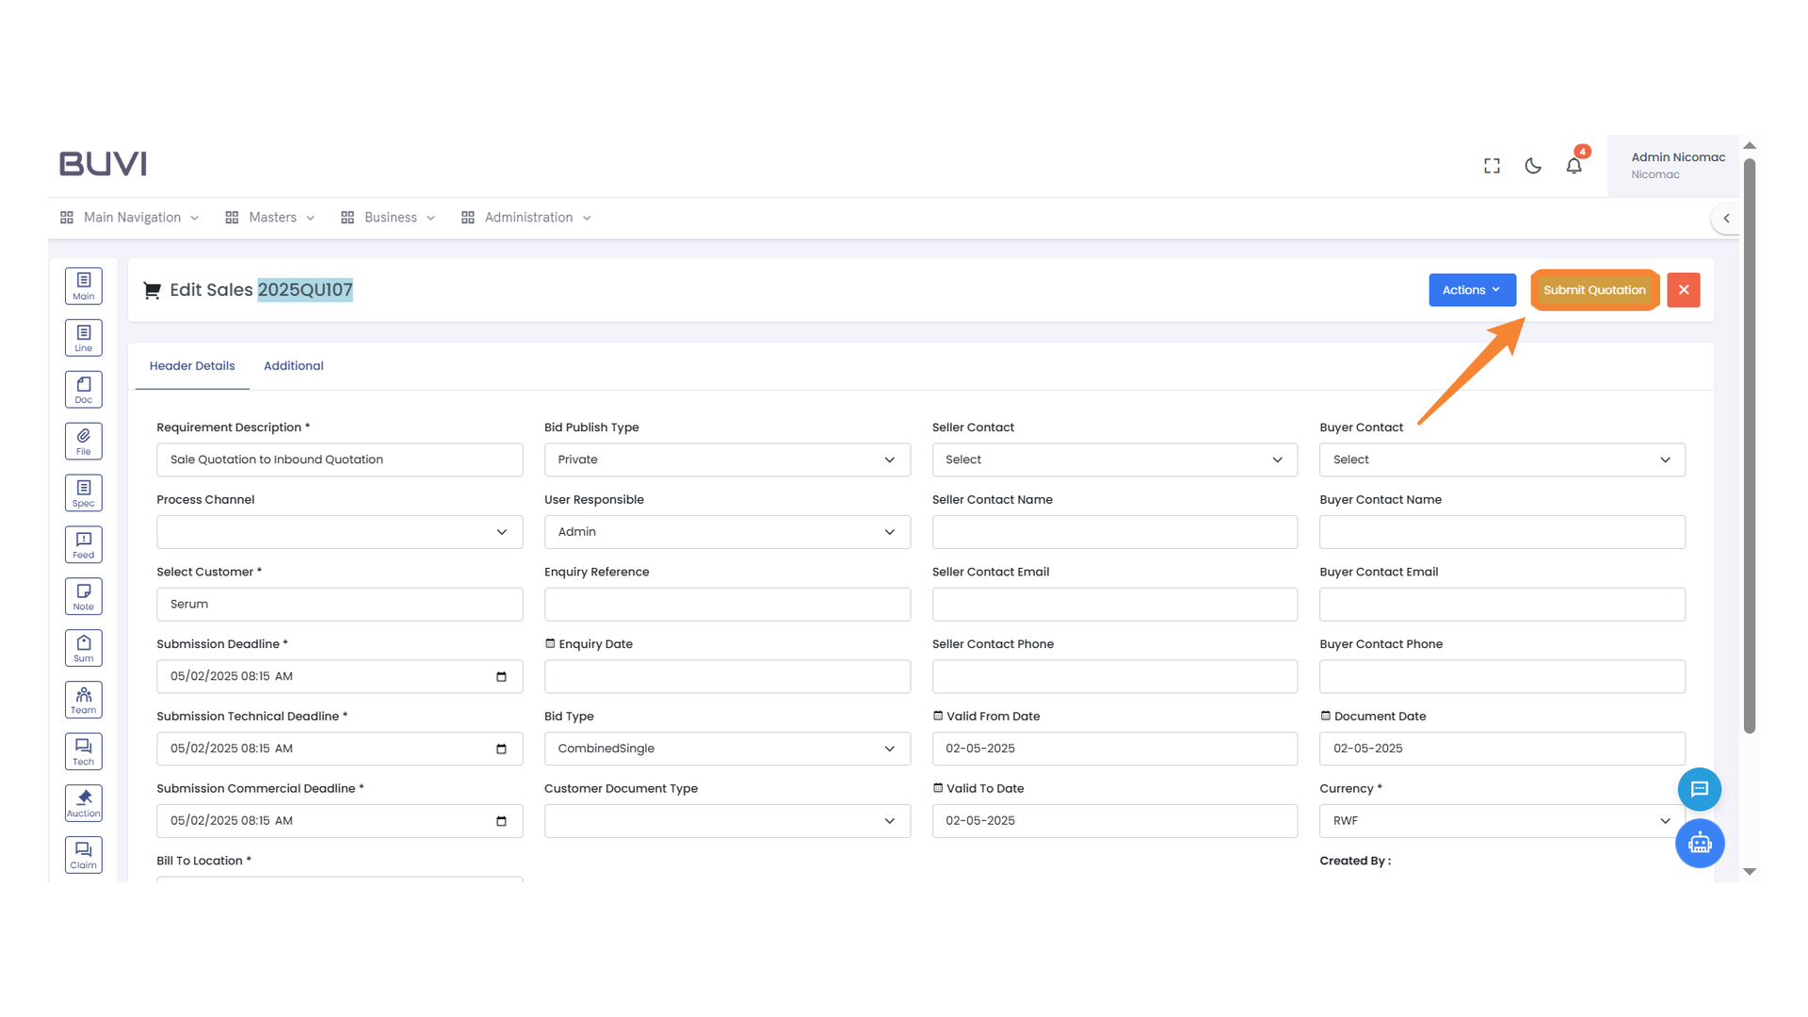
Task: Open the Masters menu
Action: coord(270,218)
